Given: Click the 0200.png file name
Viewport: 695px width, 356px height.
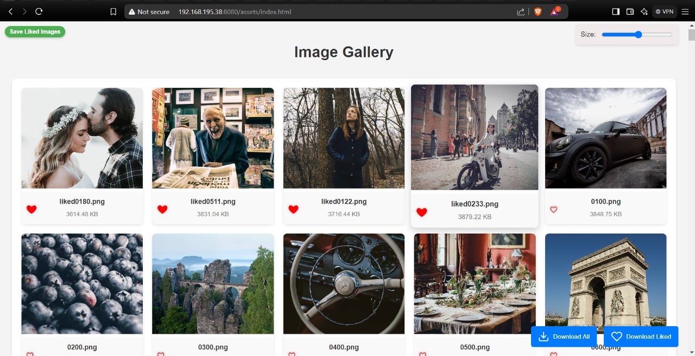Looking at the screenshot, I should coord(82,347).
